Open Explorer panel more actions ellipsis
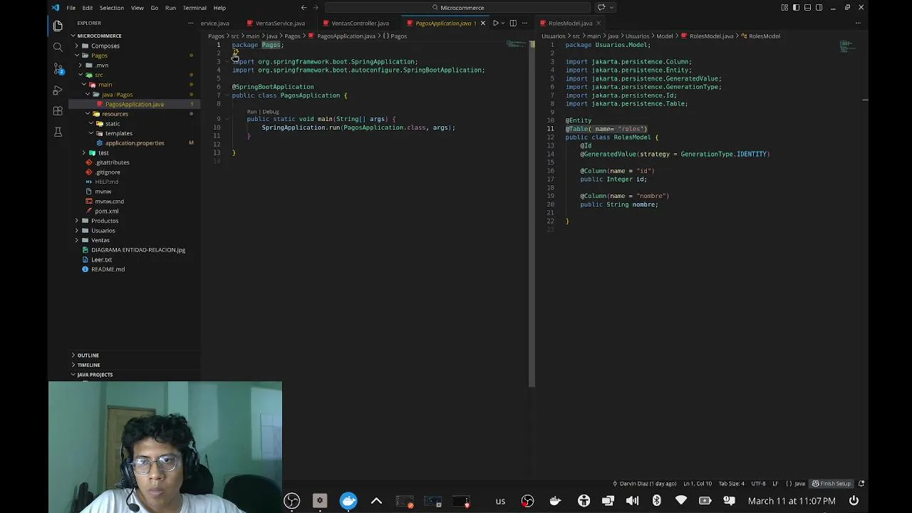The width and height of the screenshot is (912, 513). click(x=190, y=23)
